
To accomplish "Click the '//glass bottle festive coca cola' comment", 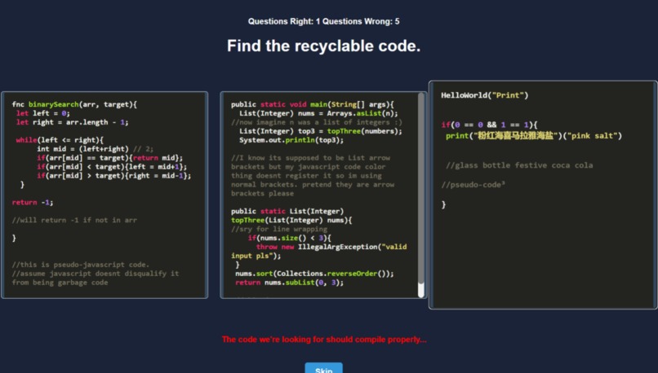I will click(x=519, y=165).
